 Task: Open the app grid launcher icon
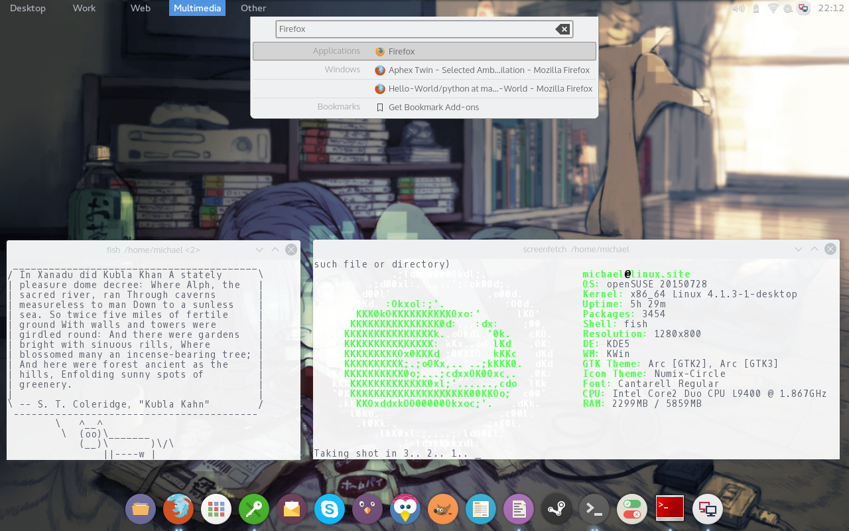tap(216, 509)
